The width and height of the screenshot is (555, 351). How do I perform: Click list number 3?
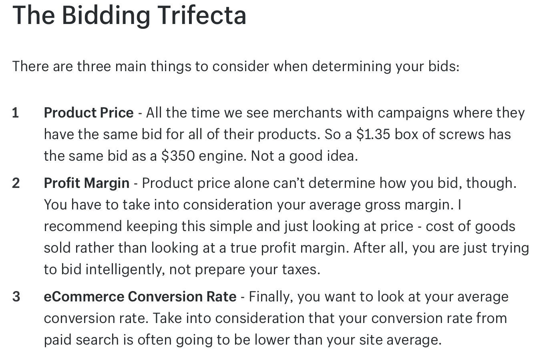pos(16,297)
